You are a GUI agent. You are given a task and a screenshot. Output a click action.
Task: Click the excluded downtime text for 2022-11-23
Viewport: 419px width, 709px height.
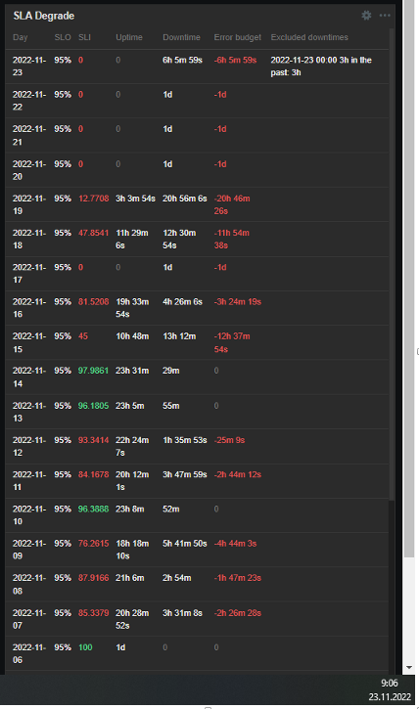point(321,66)
